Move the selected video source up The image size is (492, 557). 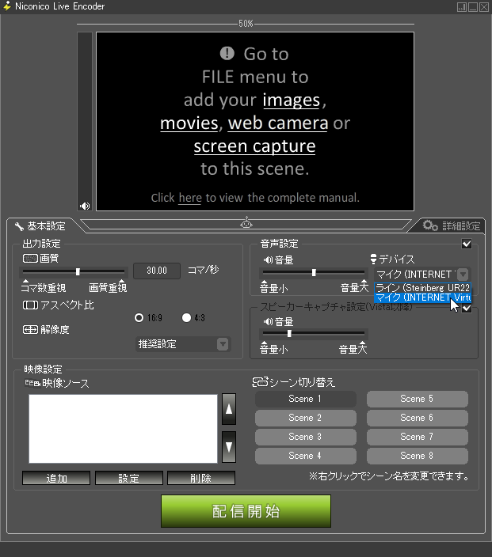pyautogui.click(x=229, y=409)
